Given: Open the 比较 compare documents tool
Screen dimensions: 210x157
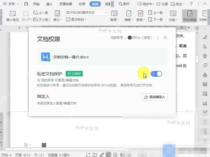Looking at the screenshot, I should pyautogui.click(x=173, y=16).
